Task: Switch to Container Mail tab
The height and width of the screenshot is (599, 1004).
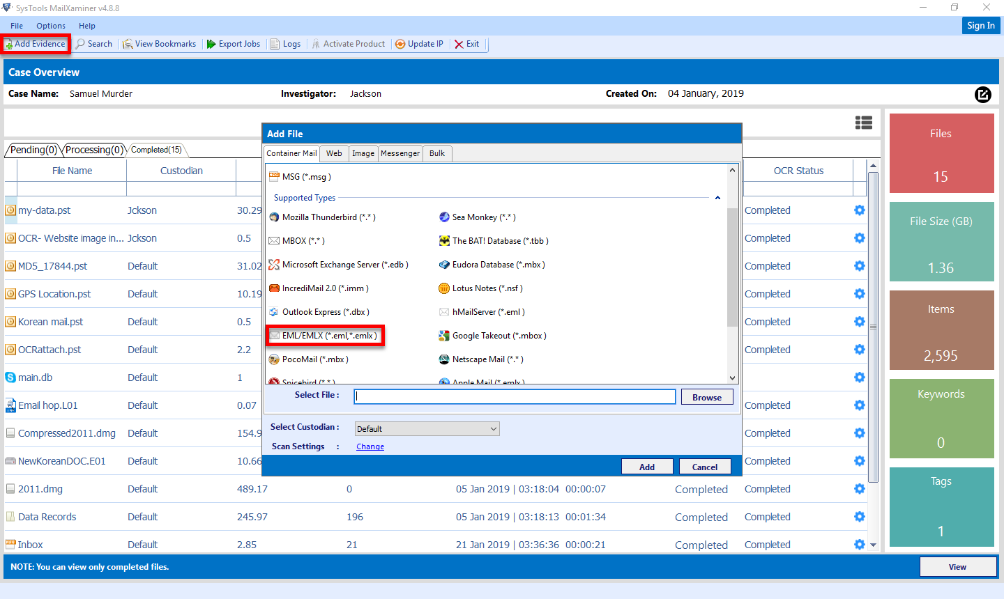Action: point(291,153)
